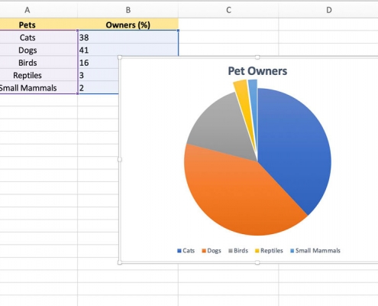378x306 pixels.
Task: Click the Pets header cell
Action: [x=27, y=24]
